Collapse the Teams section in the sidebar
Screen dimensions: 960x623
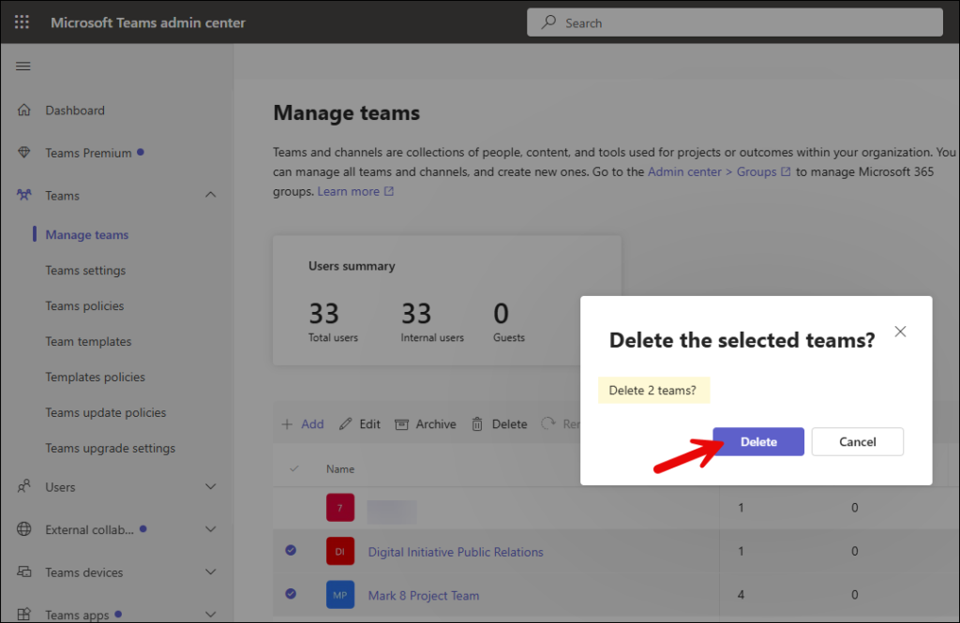pyautogui.click(x=212, y=195)
